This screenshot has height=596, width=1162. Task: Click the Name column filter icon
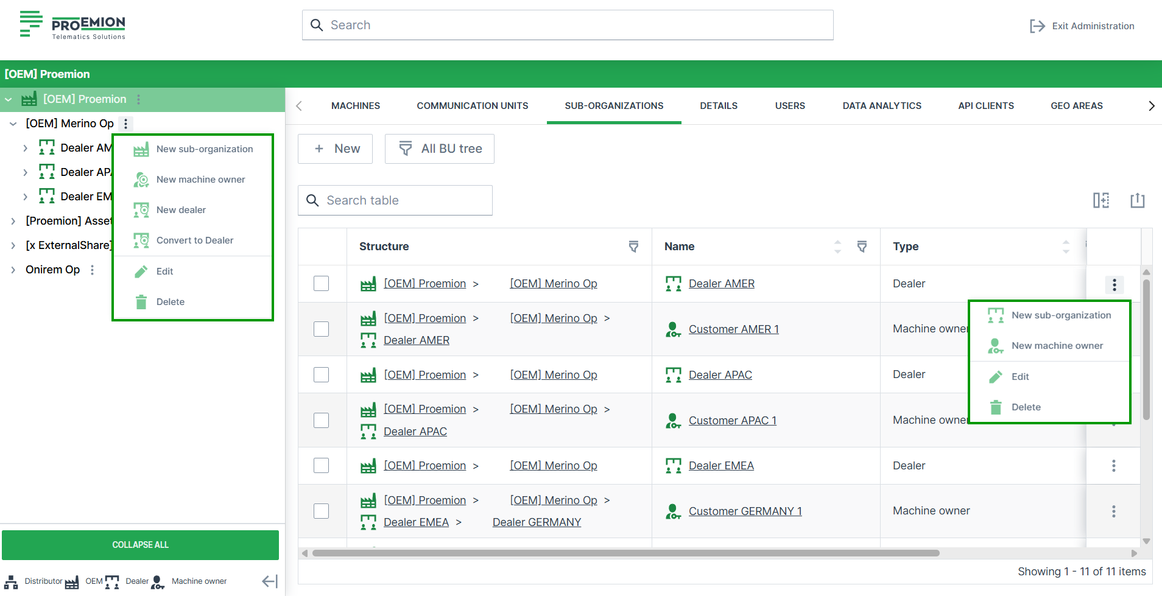(862, 247)
